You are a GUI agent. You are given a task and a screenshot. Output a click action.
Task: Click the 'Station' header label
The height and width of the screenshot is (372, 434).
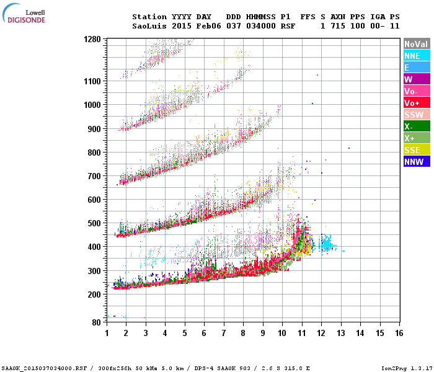click(149, 17)
